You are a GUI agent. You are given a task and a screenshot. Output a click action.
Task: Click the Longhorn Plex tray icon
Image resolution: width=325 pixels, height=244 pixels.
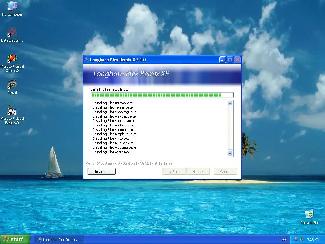295,240
